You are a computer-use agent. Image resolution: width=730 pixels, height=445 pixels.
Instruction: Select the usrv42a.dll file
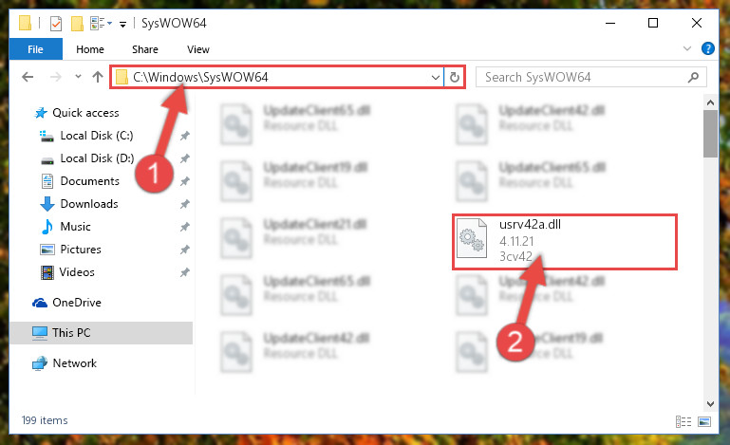pyautogui.click(x=565, y=242)
